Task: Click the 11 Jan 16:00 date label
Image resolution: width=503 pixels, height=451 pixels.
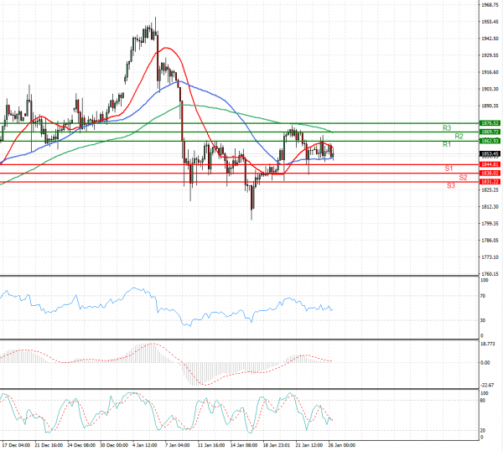Action: coord(211,445)
